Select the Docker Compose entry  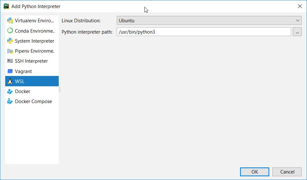[x=32, y=101]
